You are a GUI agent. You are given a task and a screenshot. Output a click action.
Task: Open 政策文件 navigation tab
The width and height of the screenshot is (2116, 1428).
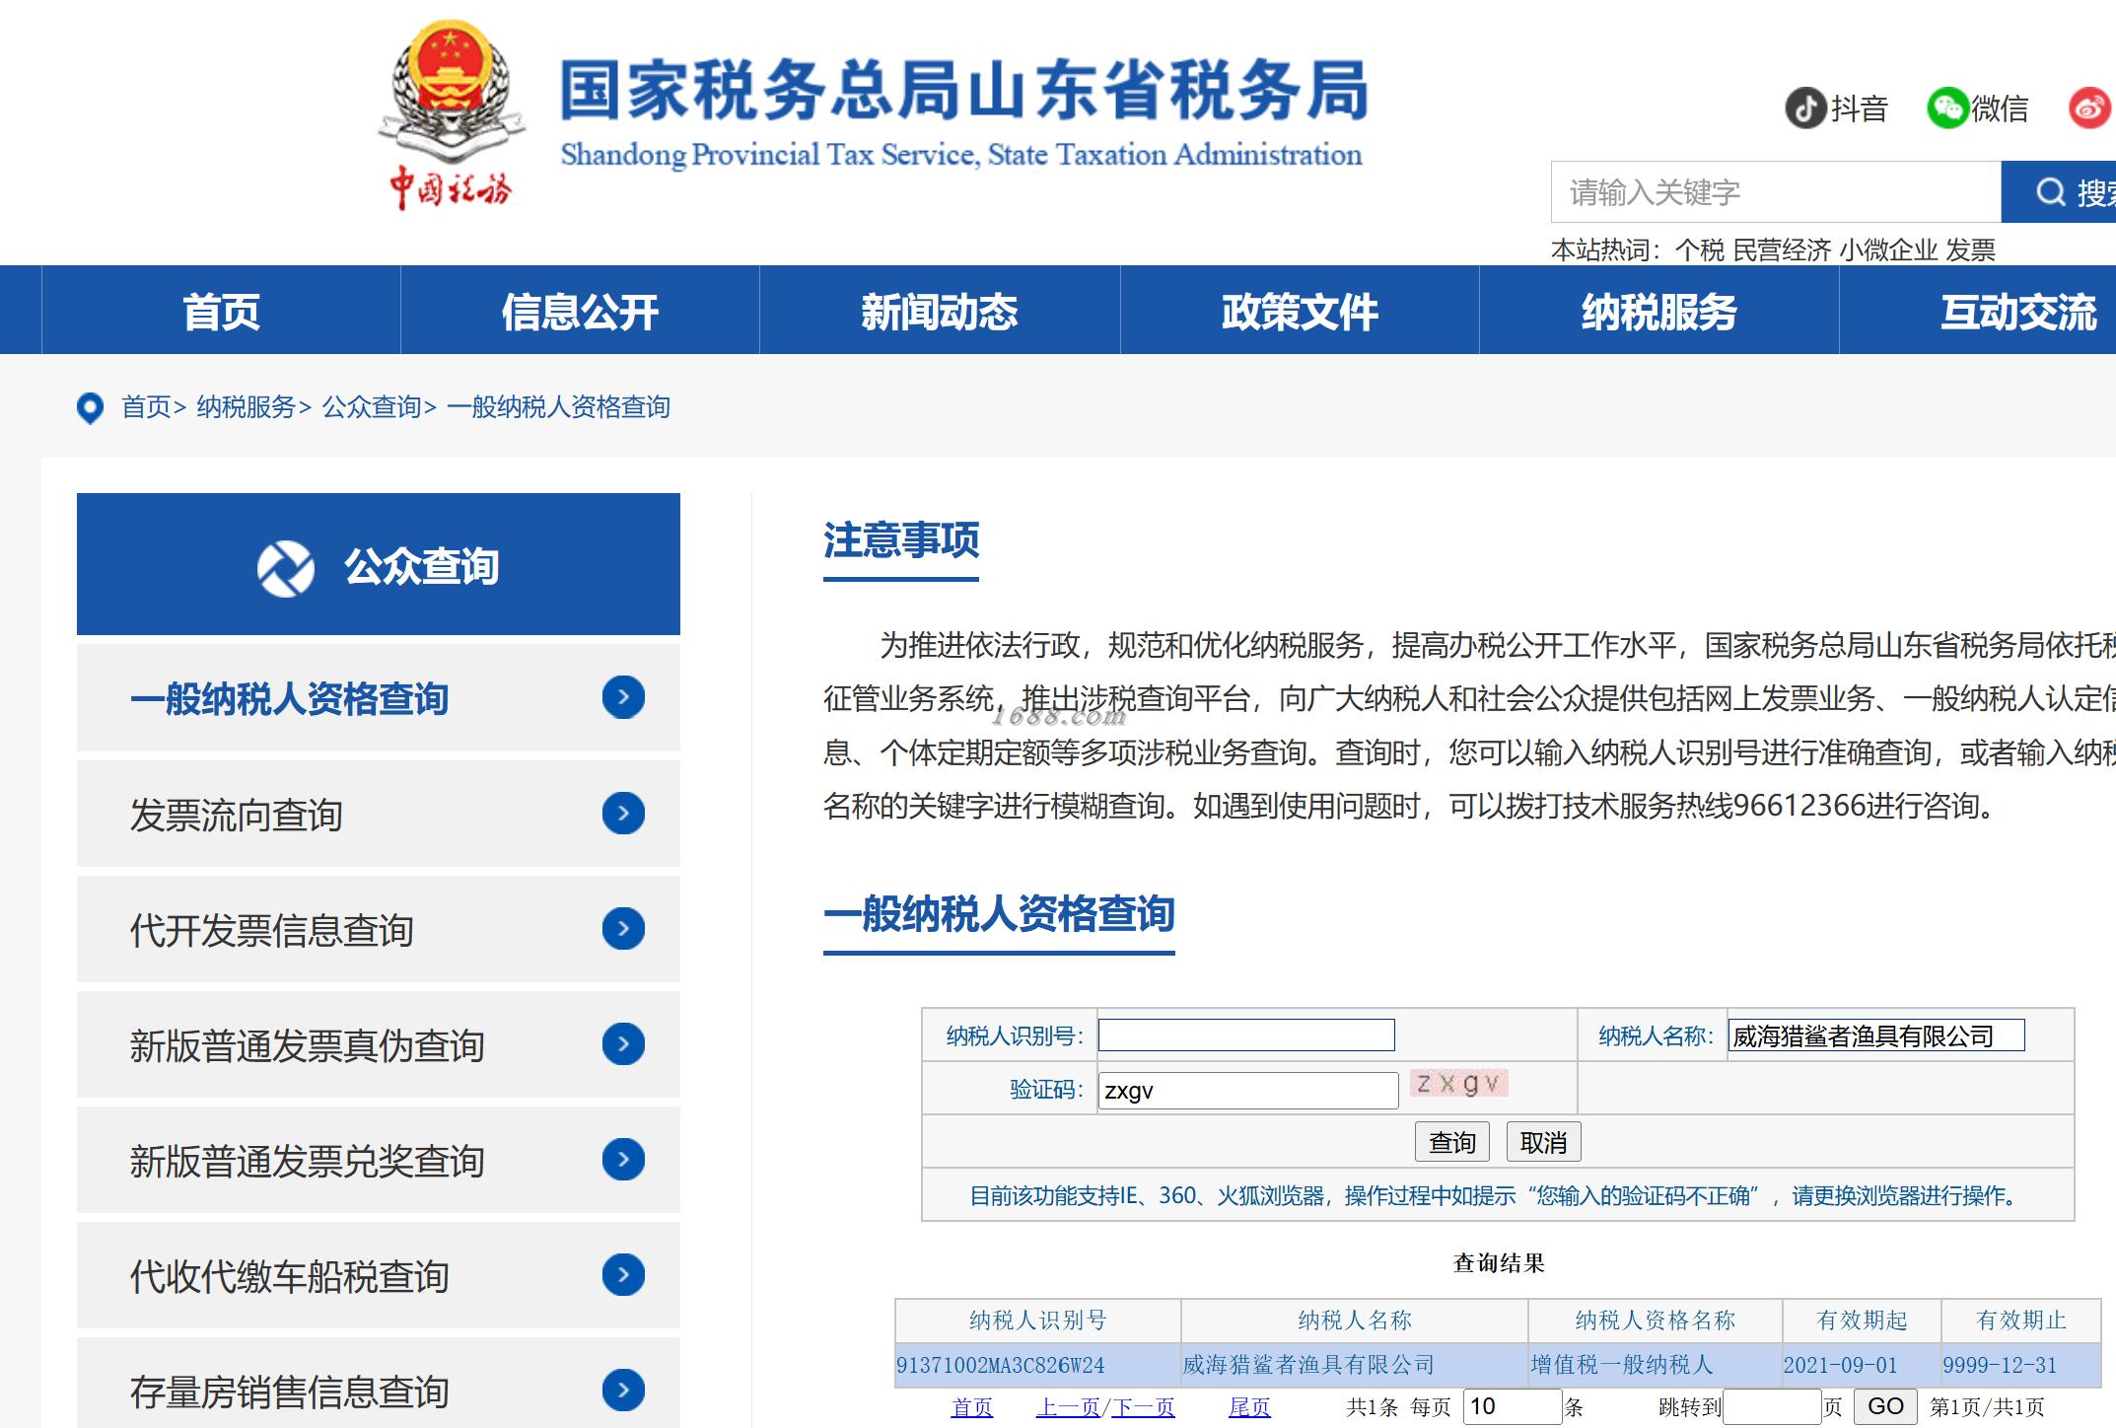click(x=1300, y=311)
